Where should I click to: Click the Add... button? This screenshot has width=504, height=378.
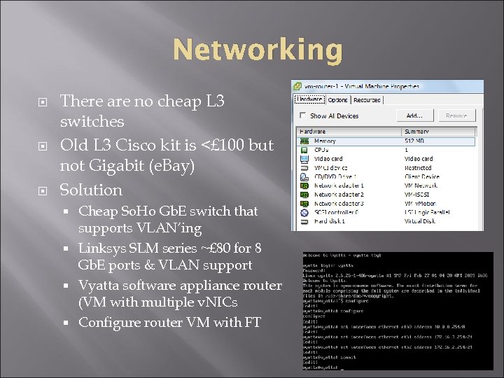pyautogui.click(x=414, y=115)
